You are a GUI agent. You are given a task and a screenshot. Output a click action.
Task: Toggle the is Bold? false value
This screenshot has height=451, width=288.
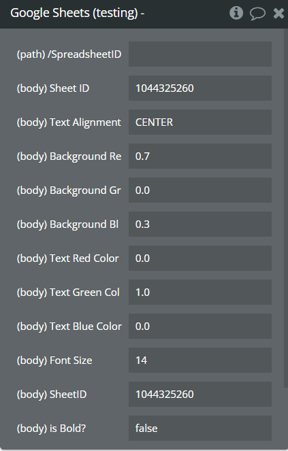pyautogui.click(x=200, y=429)
